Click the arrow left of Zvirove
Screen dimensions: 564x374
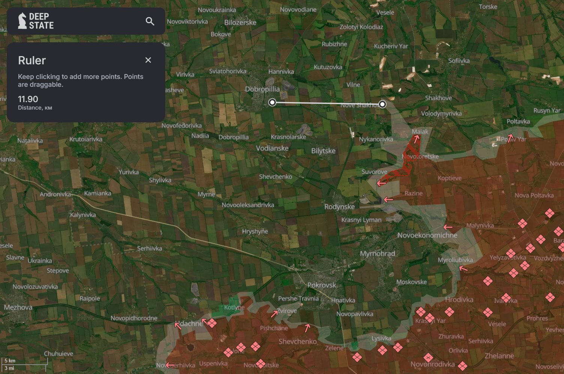[275, 314]
